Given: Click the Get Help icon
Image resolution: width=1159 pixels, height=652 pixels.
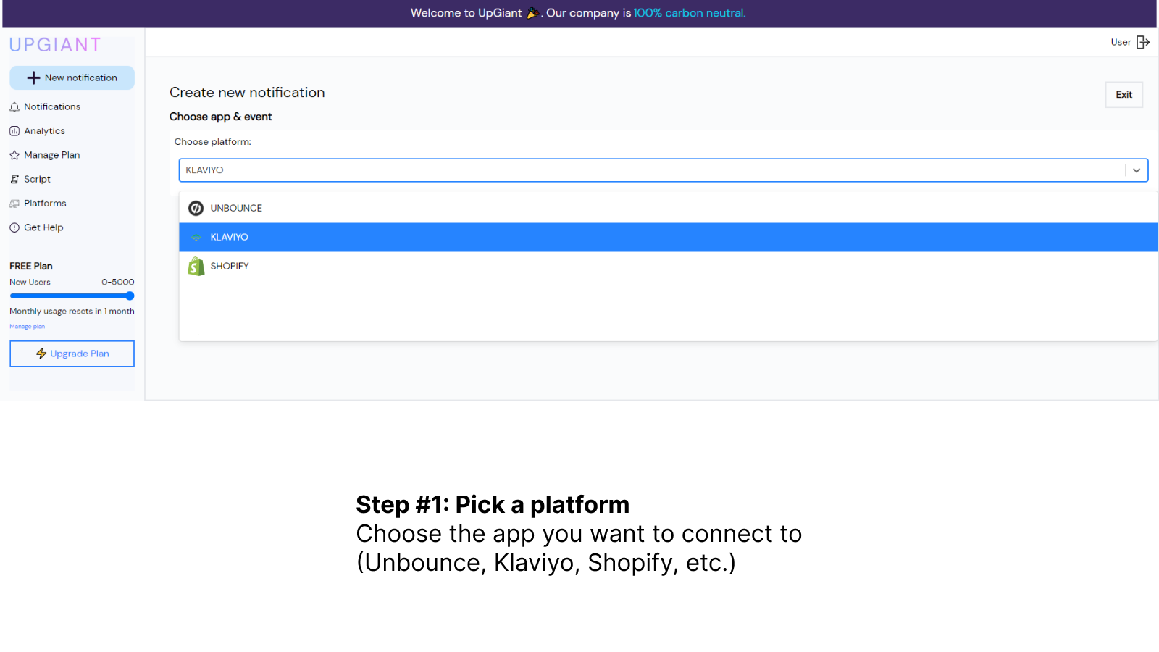Looking at the screenshot, I should point(14,227).
